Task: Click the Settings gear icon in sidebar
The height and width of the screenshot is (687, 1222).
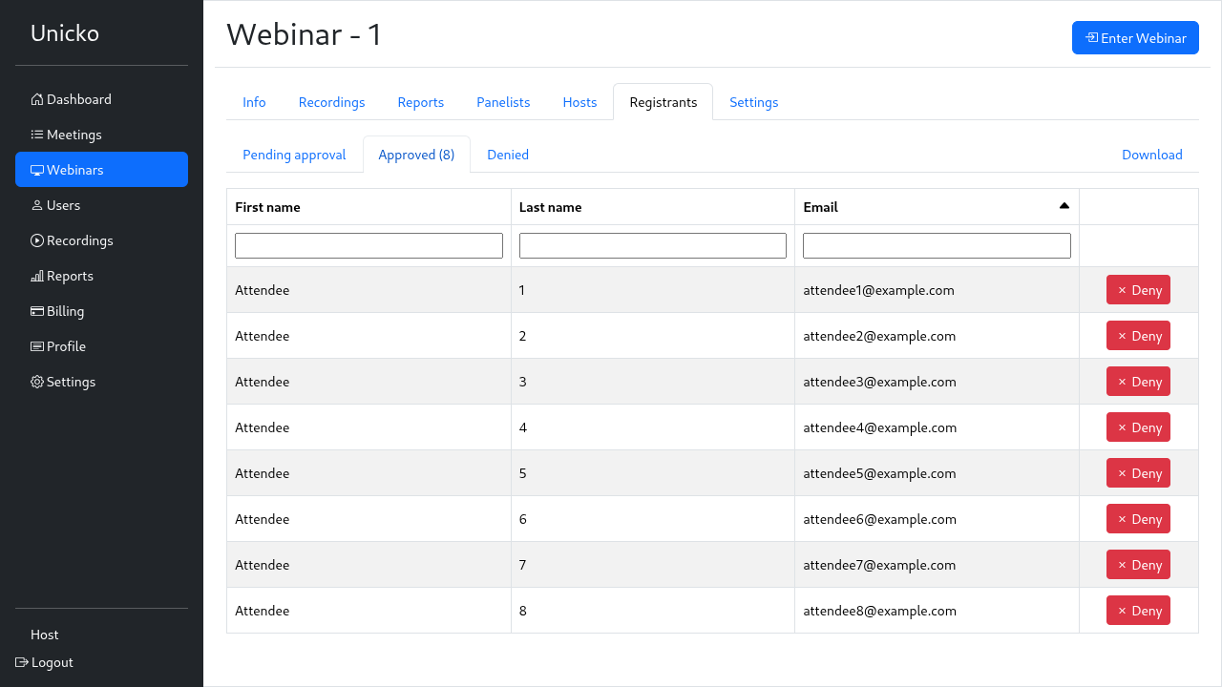Action: pos(37,382)
